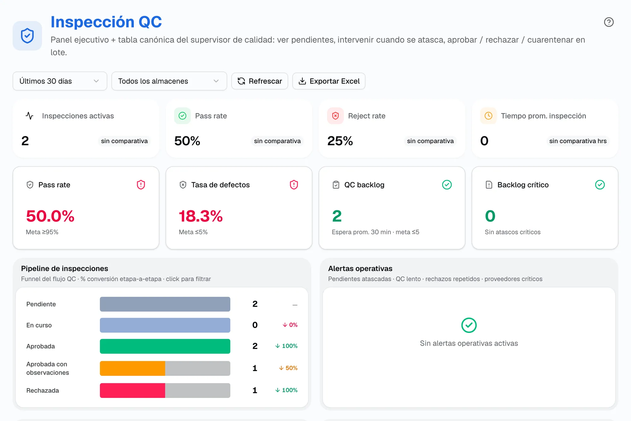Click the QC backlog value 2
The height and width of the screenshot is (421, 631).
[337, 216]
